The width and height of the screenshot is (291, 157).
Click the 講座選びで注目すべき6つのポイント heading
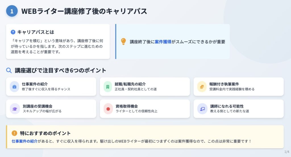61,70
